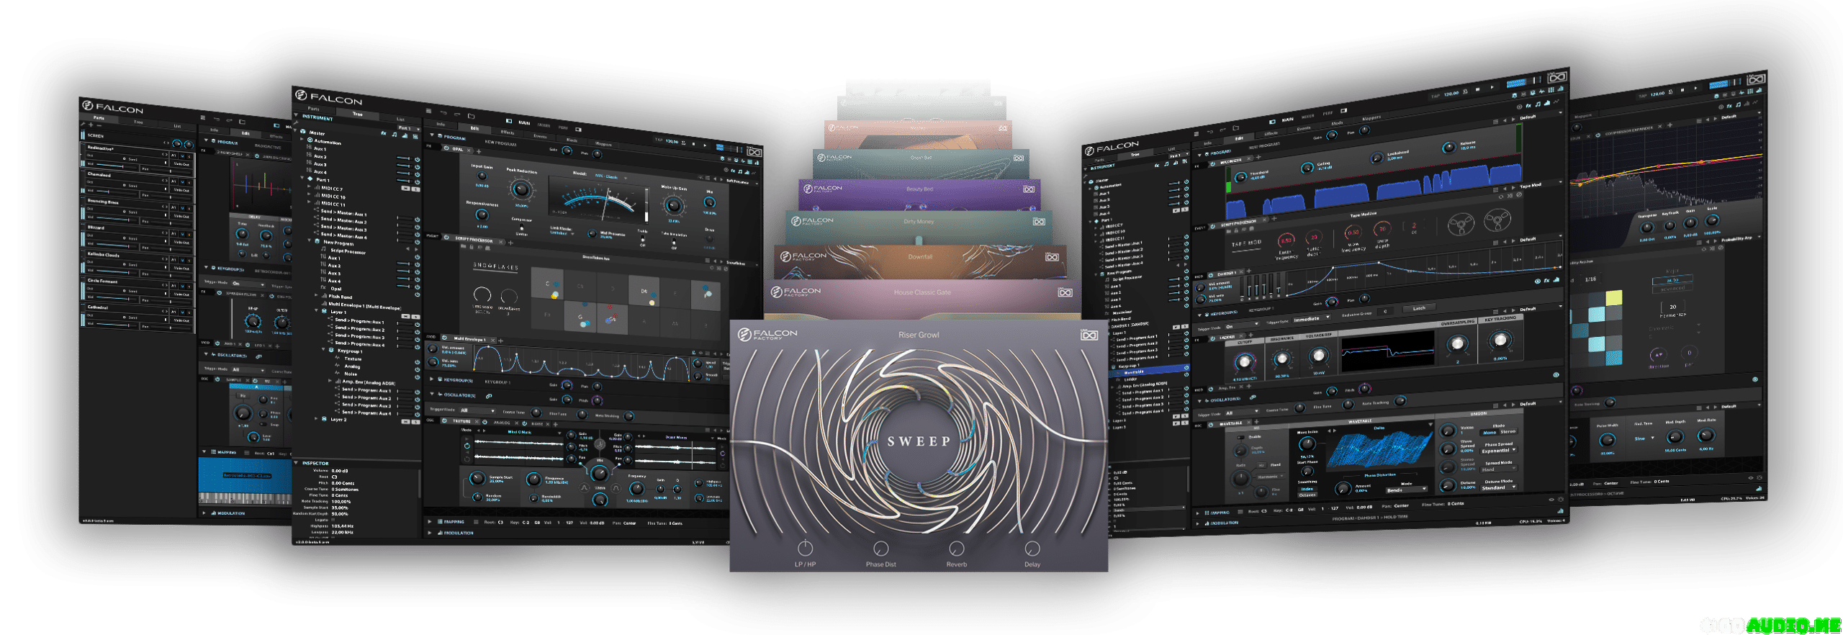Click Falcon Factory logo on Riser Growl panel
1843x635 pixels.
[x=768, y=334]
